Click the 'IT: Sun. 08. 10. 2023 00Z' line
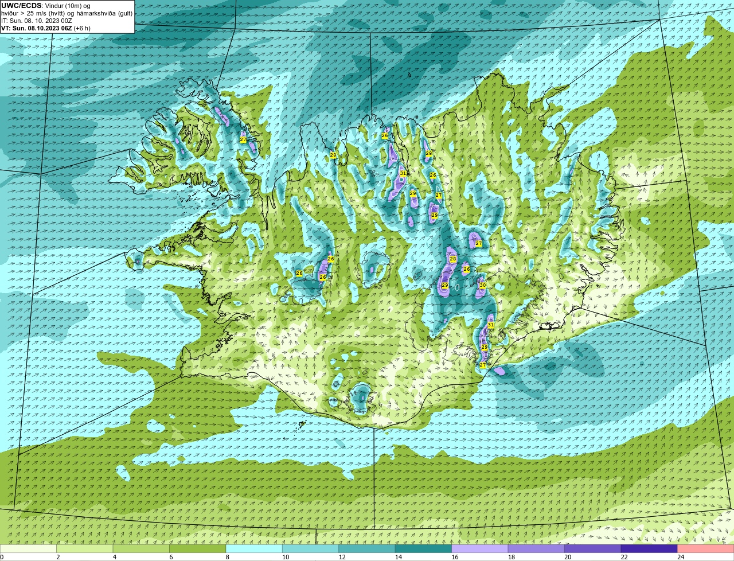Image resolution: width=734 pixels, height=561 pixels. (x=37, y=21)
